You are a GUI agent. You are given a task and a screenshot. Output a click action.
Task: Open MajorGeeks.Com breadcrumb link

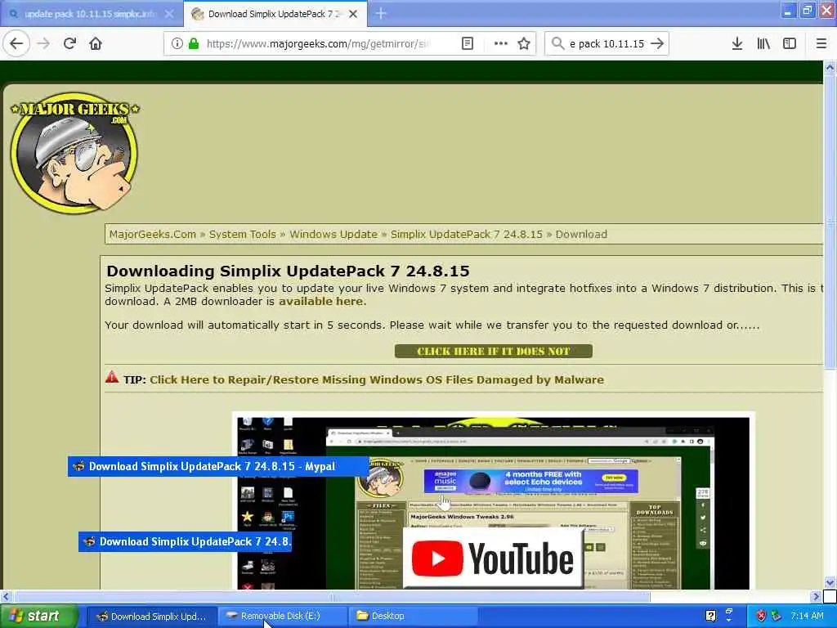tap(153, 235)
